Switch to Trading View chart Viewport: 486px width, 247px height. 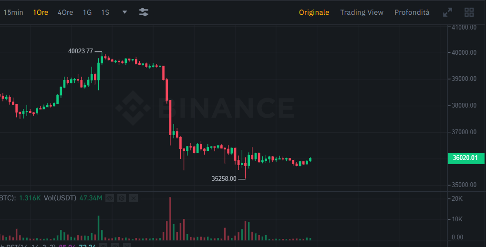tap(362, 12)
